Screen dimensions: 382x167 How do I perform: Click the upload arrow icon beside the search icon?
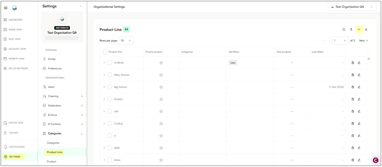point(351,30)
